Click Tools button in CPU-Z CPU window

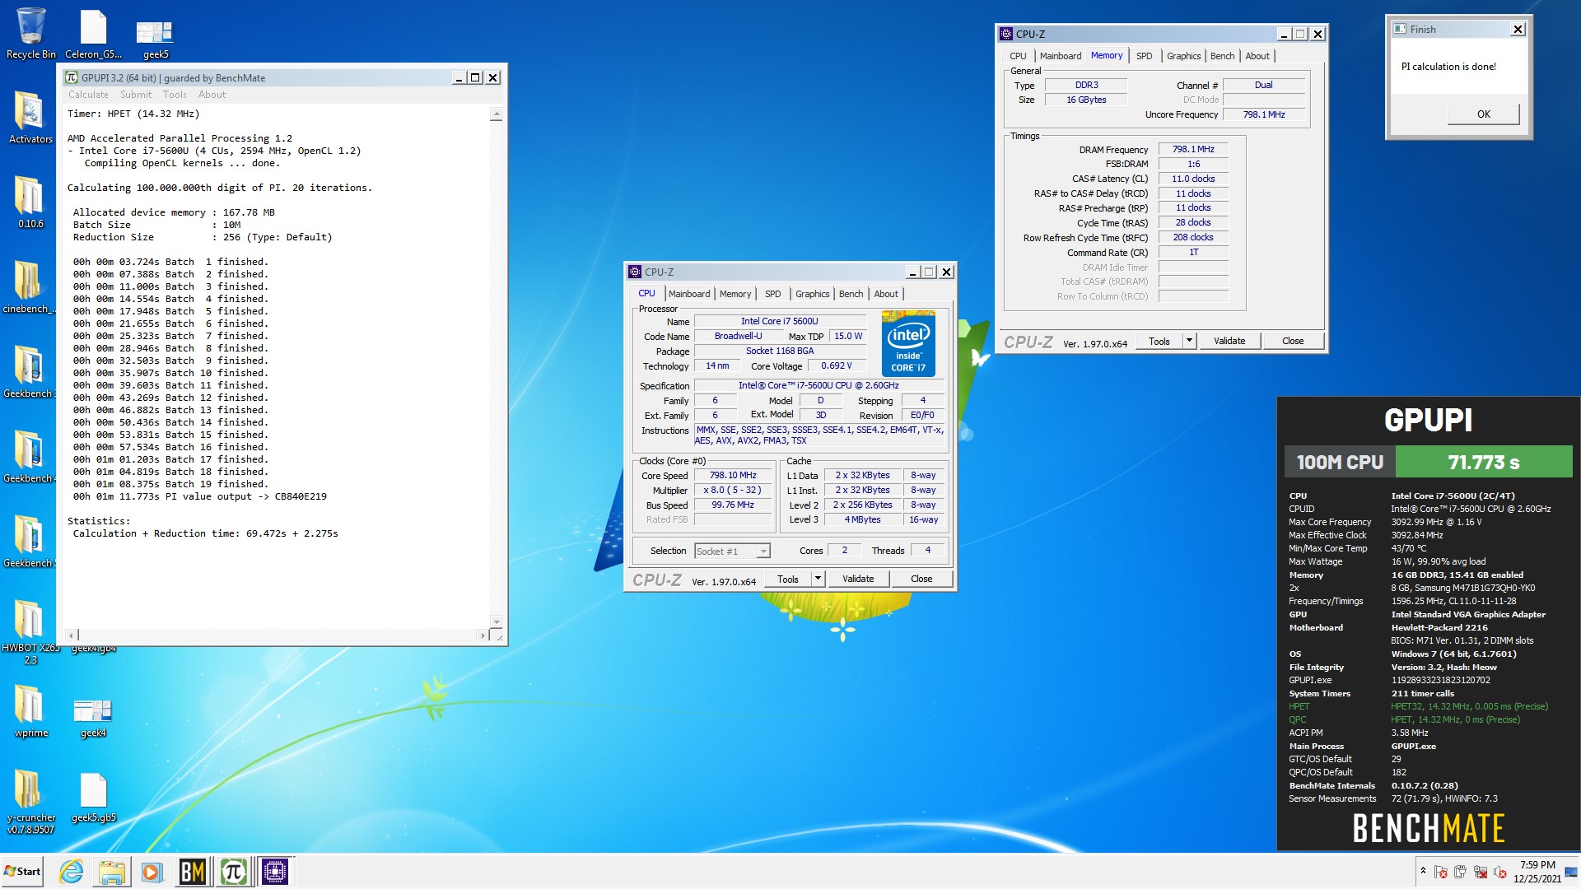tap(788, 579)
